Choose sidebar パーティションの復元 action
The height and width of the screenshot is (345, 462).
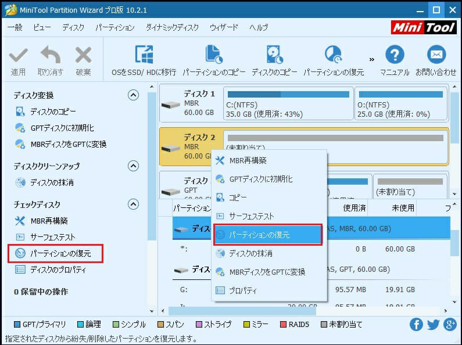[x=56, y=253]
